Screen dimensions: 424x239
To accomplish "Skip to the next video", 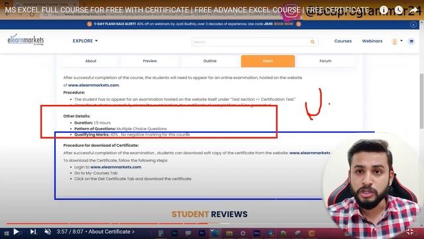I will click(x=33, y=232).
